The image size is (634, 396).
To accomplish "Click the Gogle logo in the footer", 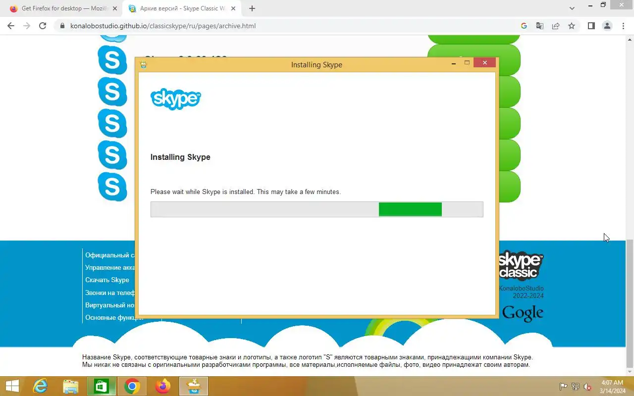I will pos(523,313).
